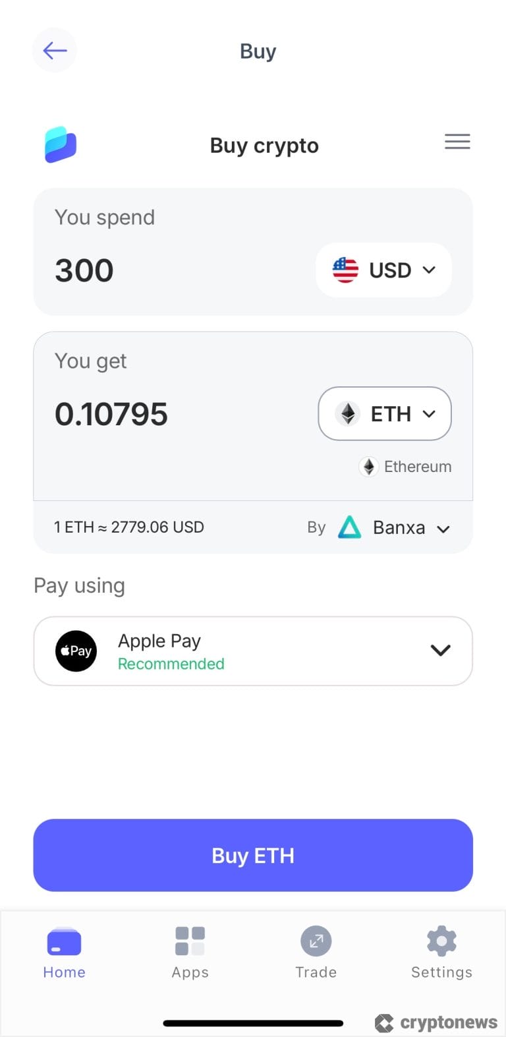Open the hamburger menu
506x1037 pixels.
click(x=457, y=142)
